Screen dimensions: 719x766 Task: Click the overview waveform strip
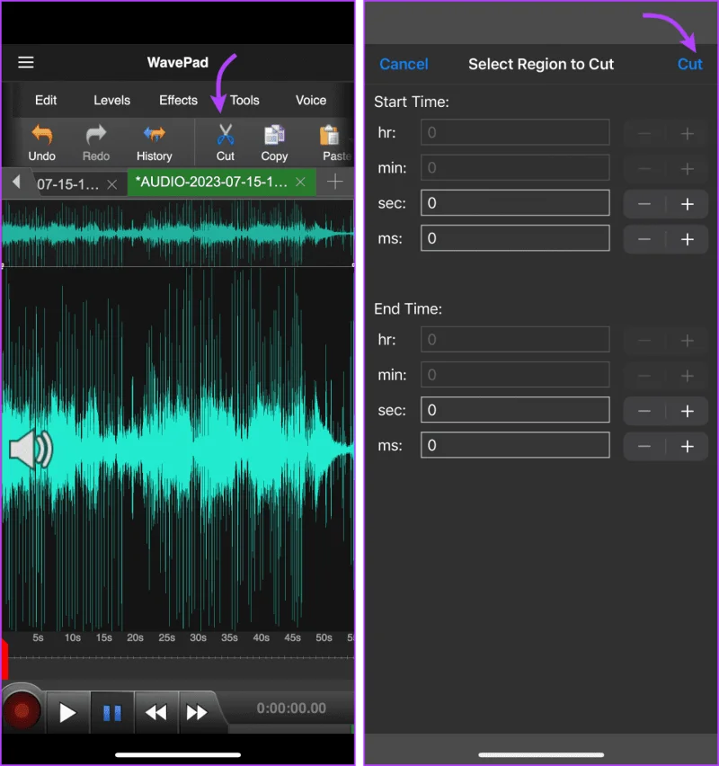pyautogui.click(x=178, y=233)
